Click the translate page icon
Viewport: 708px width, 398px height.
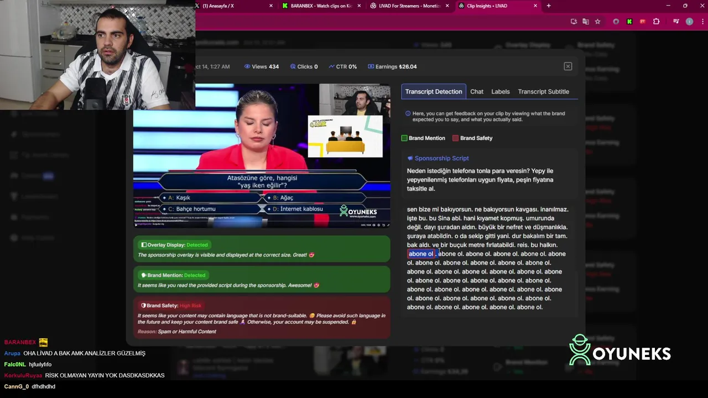[586, 22]
